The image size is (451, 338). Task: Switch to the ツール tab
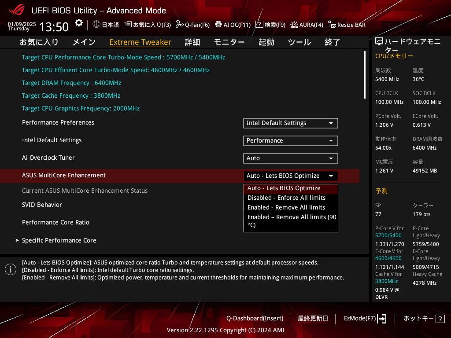[299, 42]
